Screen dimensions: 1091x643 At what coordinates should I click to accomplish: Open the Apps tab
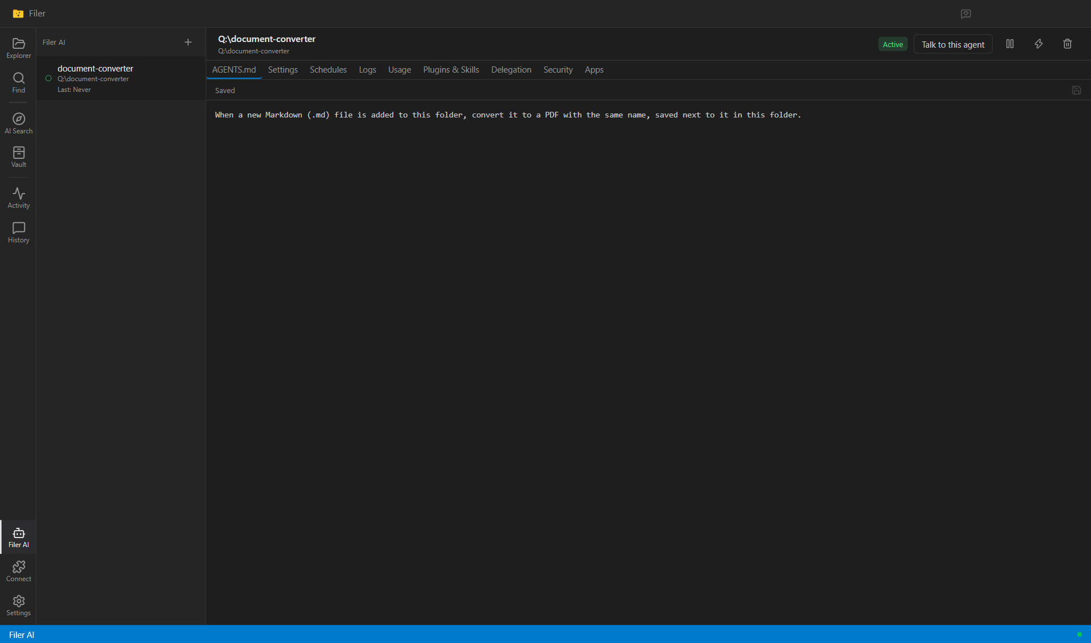594,70
